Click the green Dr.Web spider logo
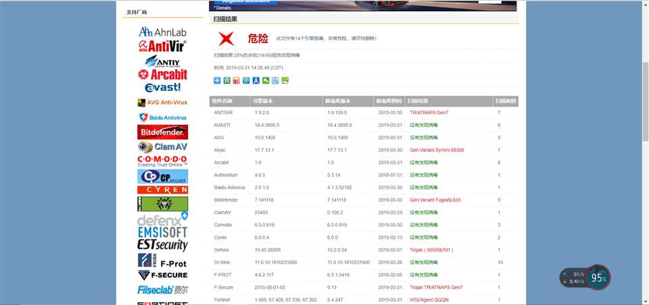 (x=163, y=204)
